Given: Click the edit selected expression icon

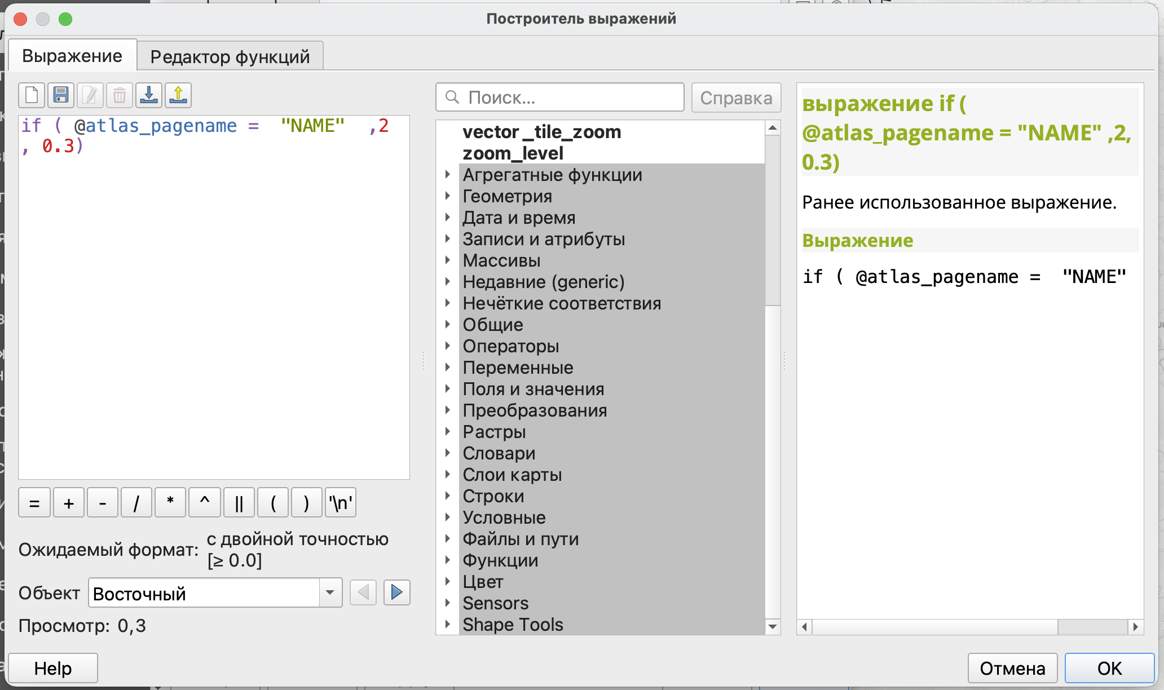Looking at the screenshot, I should [90, 95].
